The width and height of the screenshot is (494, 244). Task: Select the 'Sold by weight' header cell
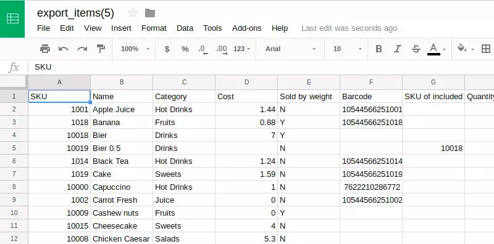point(309,97)
